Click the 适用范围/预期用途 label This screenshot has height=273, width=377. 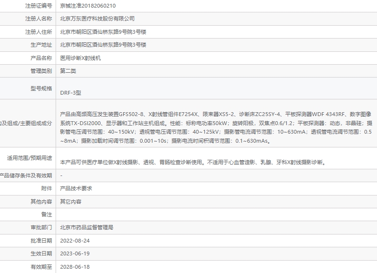(x=29, y=158)
